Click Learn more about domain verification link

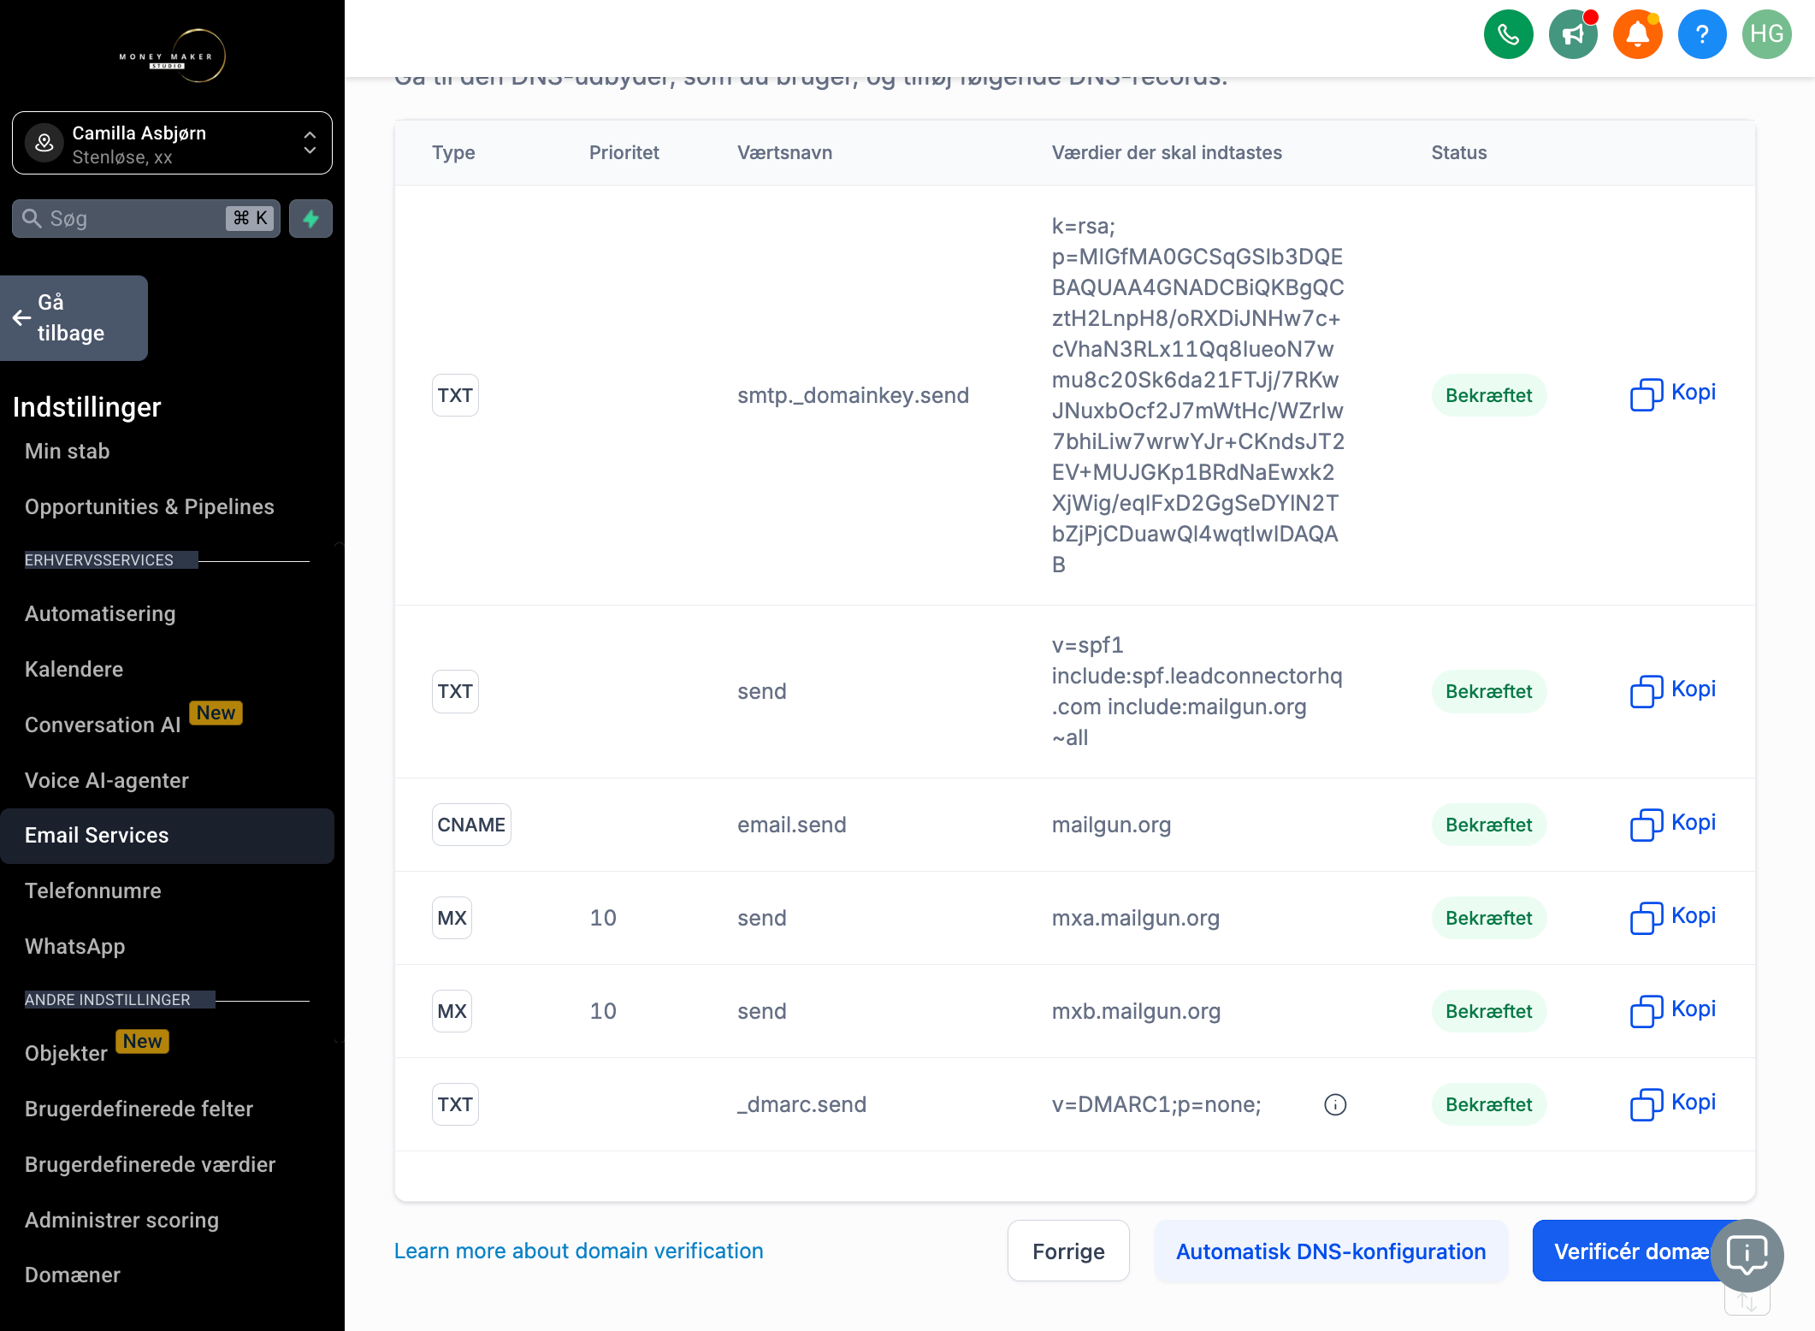click(x=579, y=1251)
